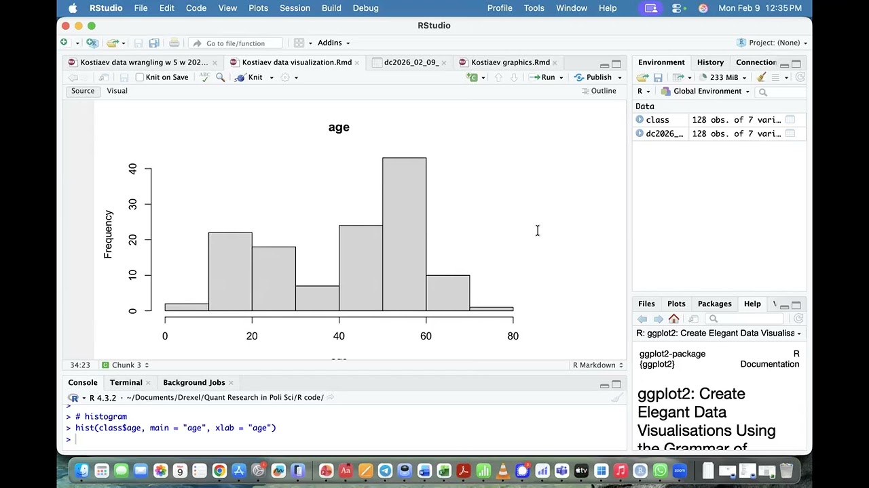
Task: Toggle the Knit on Save checkbox
Action: coord(140,77)
